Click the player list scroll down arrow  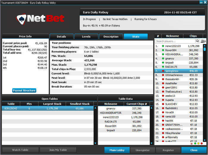[x=205, y=140]
